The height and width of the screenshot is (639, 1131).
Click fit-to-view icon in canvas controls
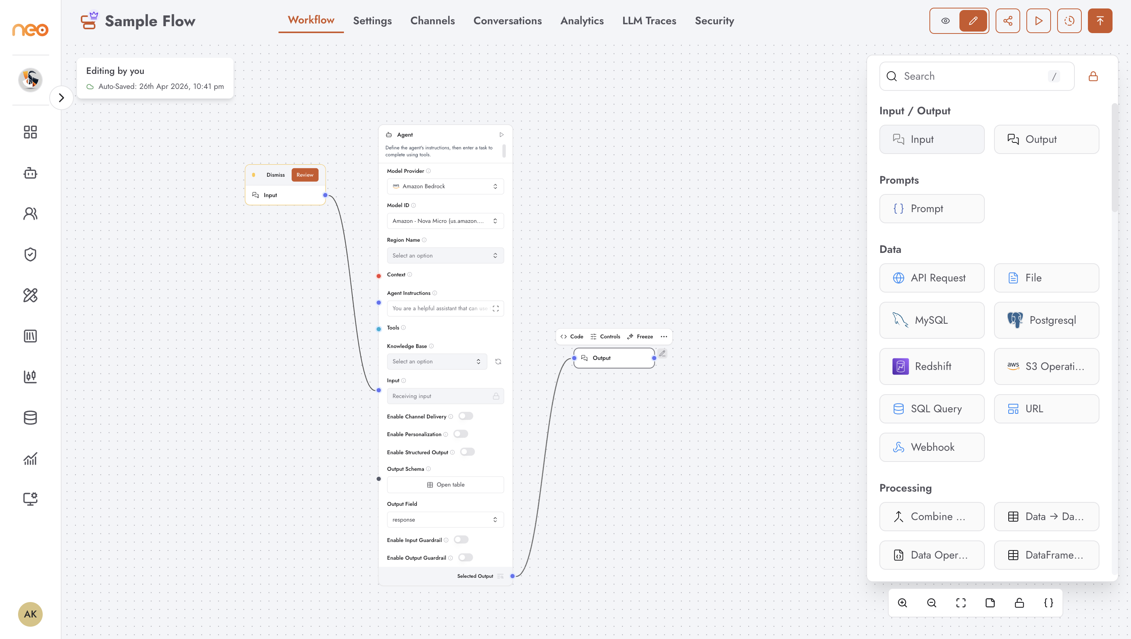pos(961,603)
